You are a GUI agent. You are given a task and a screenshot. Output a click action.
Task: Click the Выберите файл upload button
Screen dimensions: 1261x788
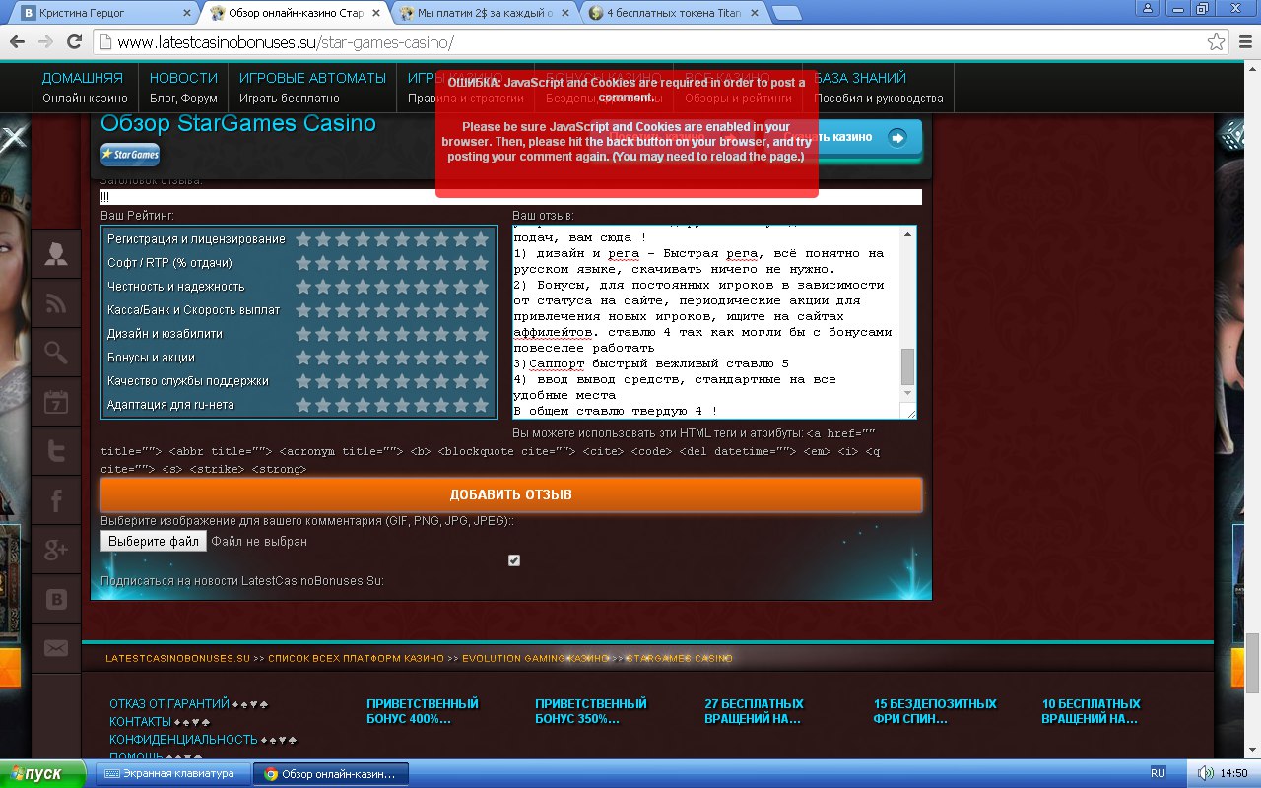point(153,541)
